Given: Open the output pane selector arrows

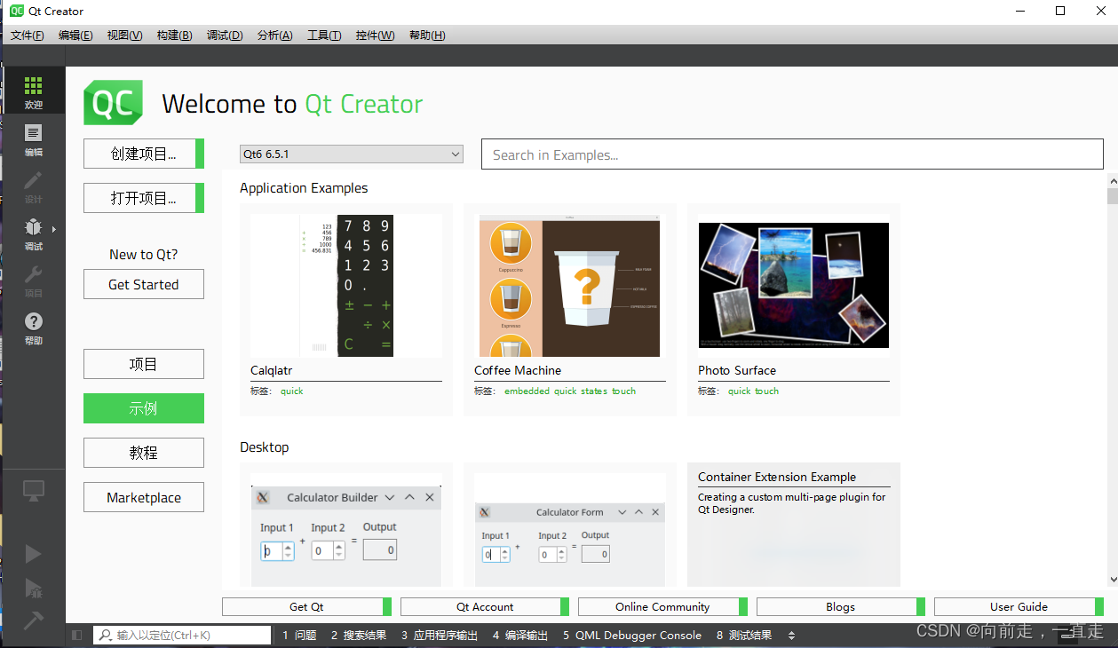Looking at the screenshot, I should pos(791,636).
